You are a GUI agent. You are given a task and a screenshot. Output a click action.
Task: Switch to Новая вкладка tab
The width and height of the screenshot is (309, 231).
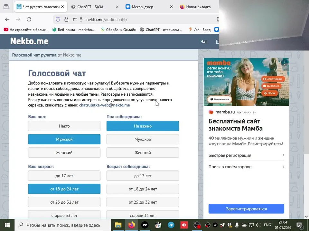pos(198,7)
